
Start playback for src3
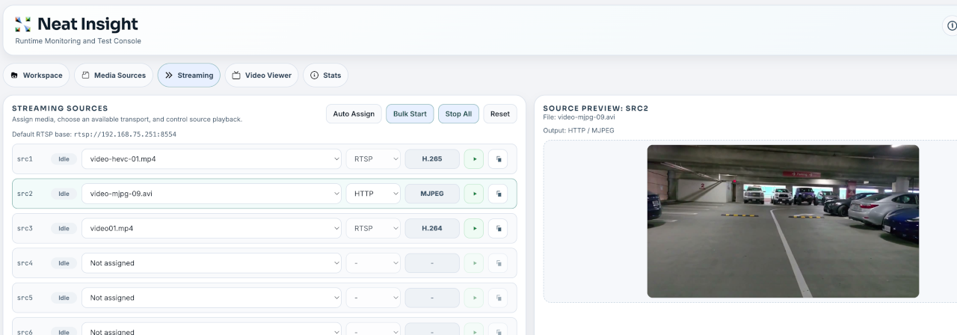click(x=474, y=228)
